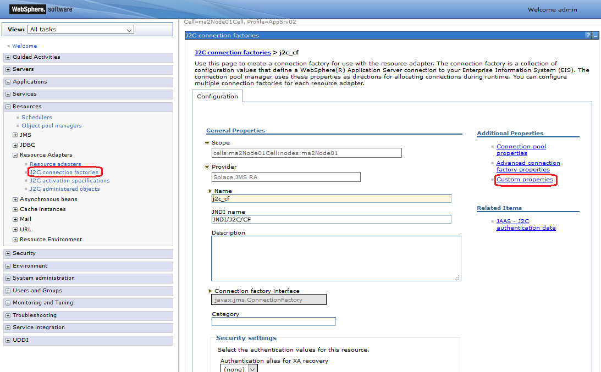Expand the JMS tree node
This screenshot has height=372, width=601.
pyautogui.click(x=15, y=135)
